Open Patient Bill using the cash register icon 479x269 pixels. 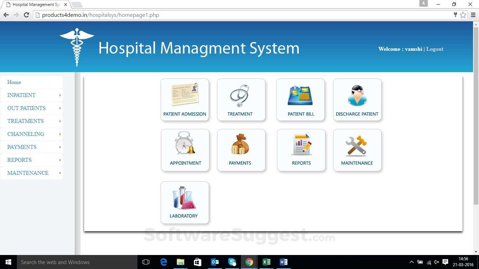pos(300,95)
